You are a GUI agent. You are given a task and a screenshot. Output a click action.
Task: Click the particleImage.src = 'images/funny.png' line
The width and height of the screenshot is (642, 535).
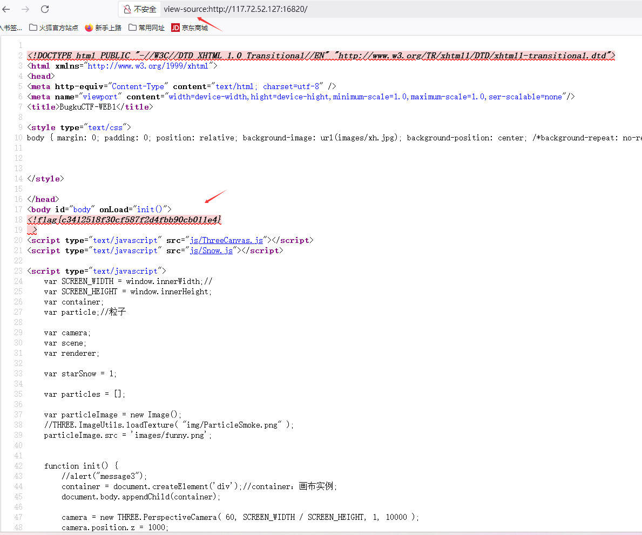(x=128, y=435)
